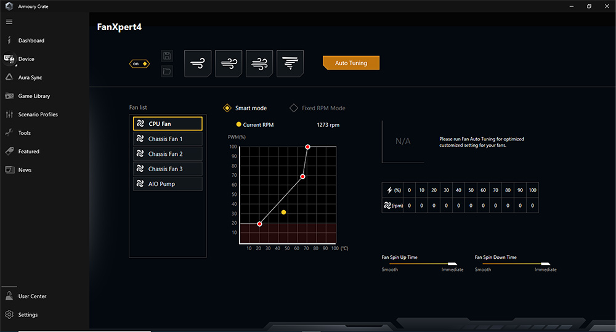Click the fan curve point at 100% PWM

coord(307,147)
